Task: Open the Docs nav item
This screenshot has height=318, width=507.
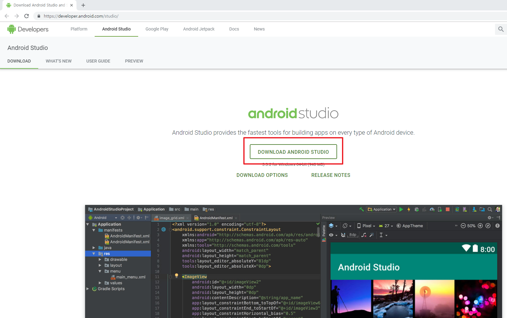Action: click(x=234, y=29)
